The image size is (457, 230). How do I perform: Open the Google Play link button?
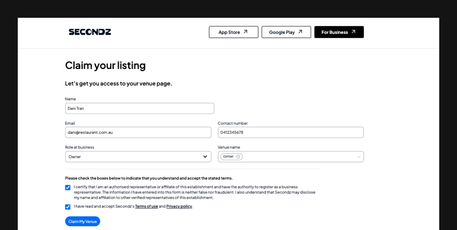[286, 32]
